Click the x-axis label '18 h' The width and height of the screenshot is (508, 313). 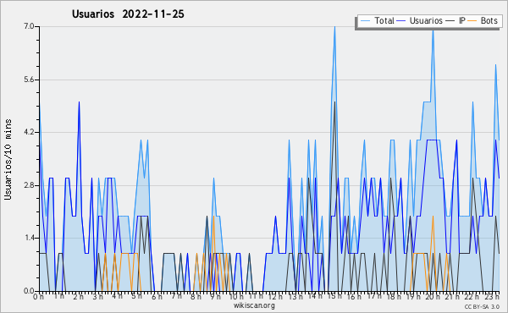click(x=394, y=297)
